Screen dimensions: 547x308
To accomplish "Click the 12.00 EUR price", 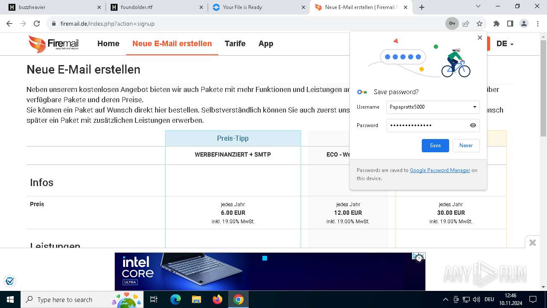I will coord(348,213).
